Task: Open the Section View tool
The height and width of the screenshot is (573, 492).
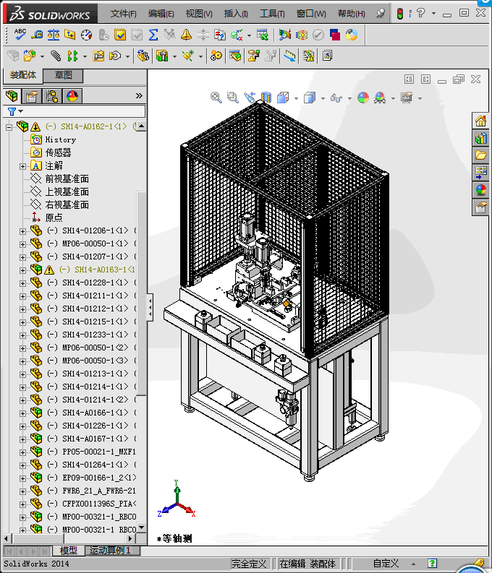Action: 266,98
